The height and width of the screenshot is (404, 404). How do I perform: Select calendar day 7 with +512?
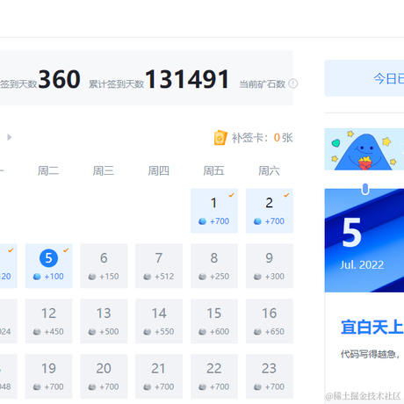159,266
